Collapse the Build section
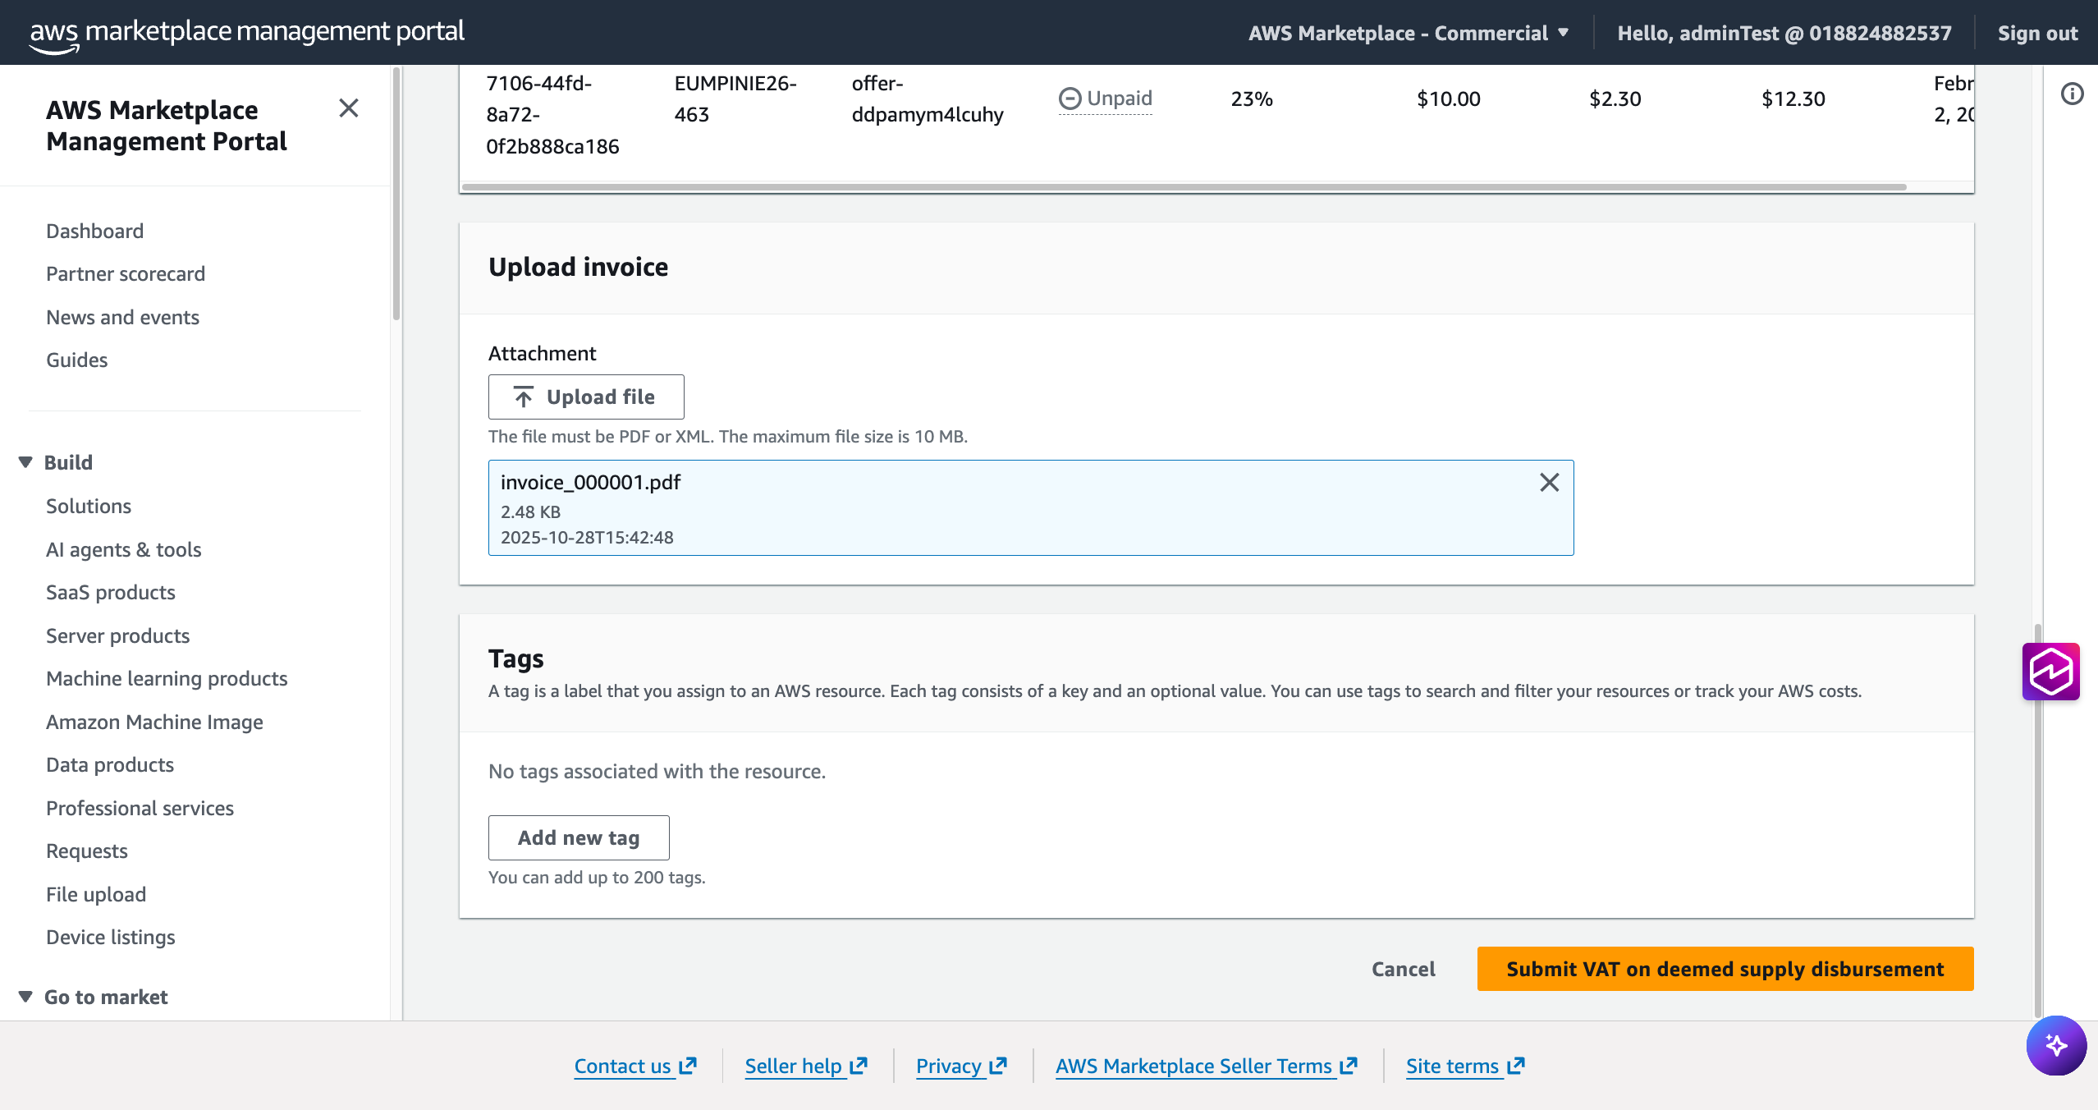Viewport: 2098px width, 1110px height. coord(25,462)
